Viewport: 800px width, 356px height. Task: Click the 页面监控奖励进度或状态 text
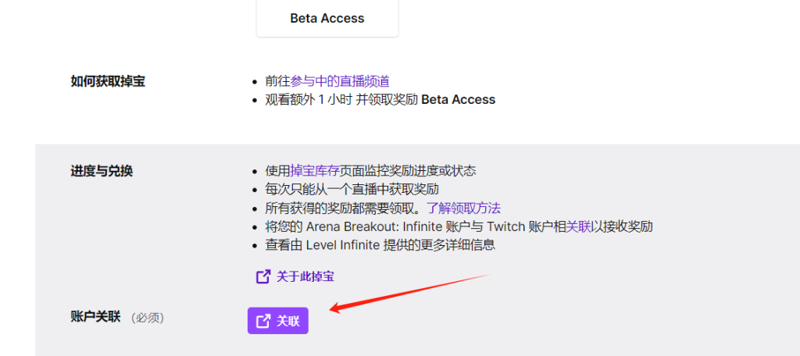(x=408, y=170)
